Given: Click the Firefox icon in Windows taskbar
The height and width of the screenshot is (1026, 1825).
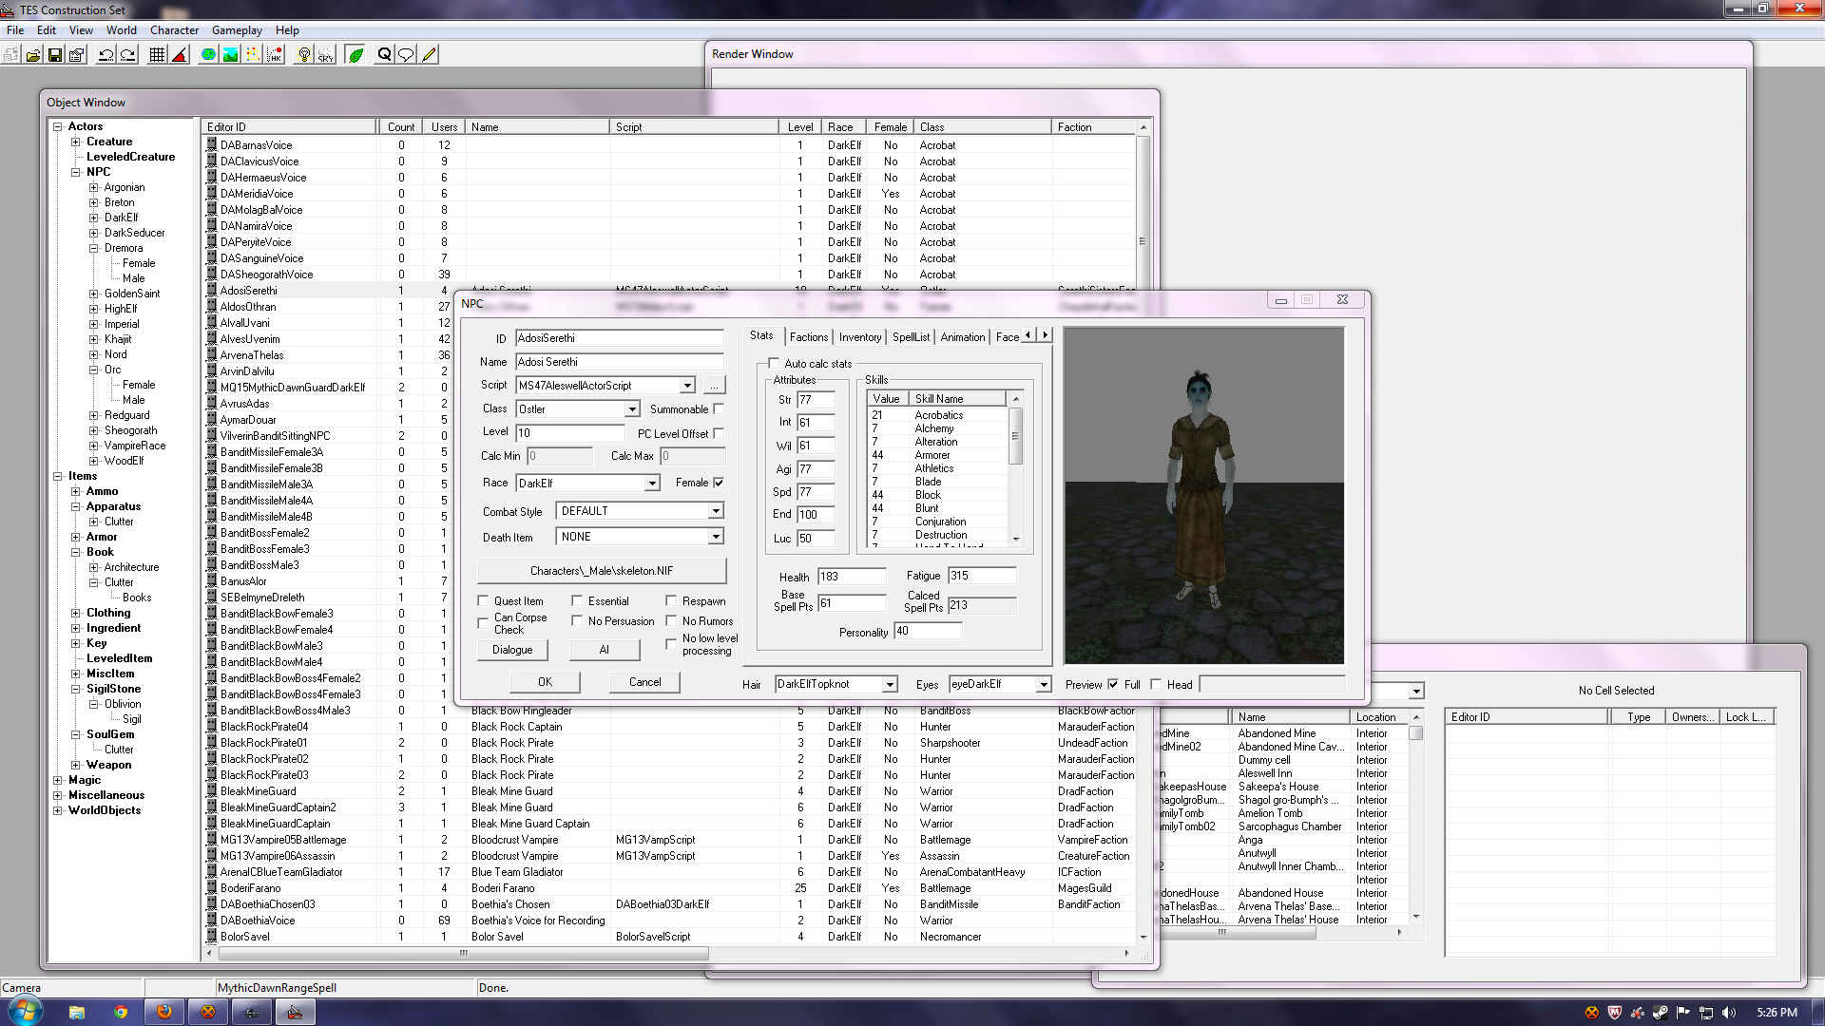Looking at the screenshot, I should click(x=164, y=1011).
